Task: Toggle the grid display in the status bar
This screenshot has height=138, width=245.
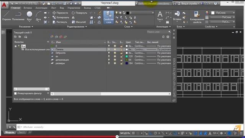Action: tap(133, 133)
